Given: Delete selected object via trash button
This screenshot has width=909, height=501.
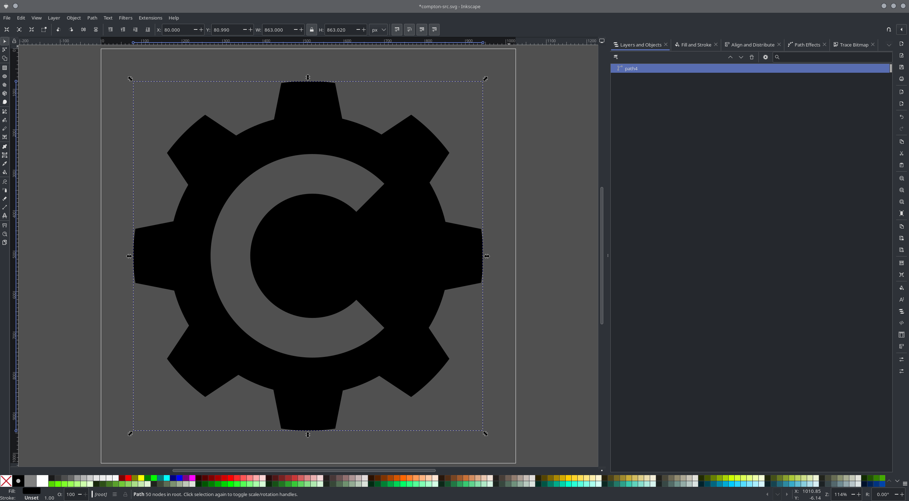Looking at the screenshot, I should [751, 57].
